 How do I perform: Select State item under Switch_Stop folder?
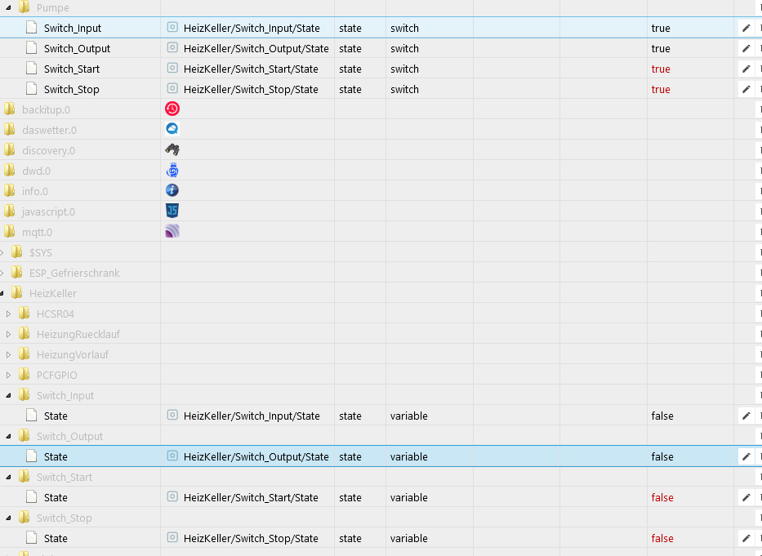(56, 539)
